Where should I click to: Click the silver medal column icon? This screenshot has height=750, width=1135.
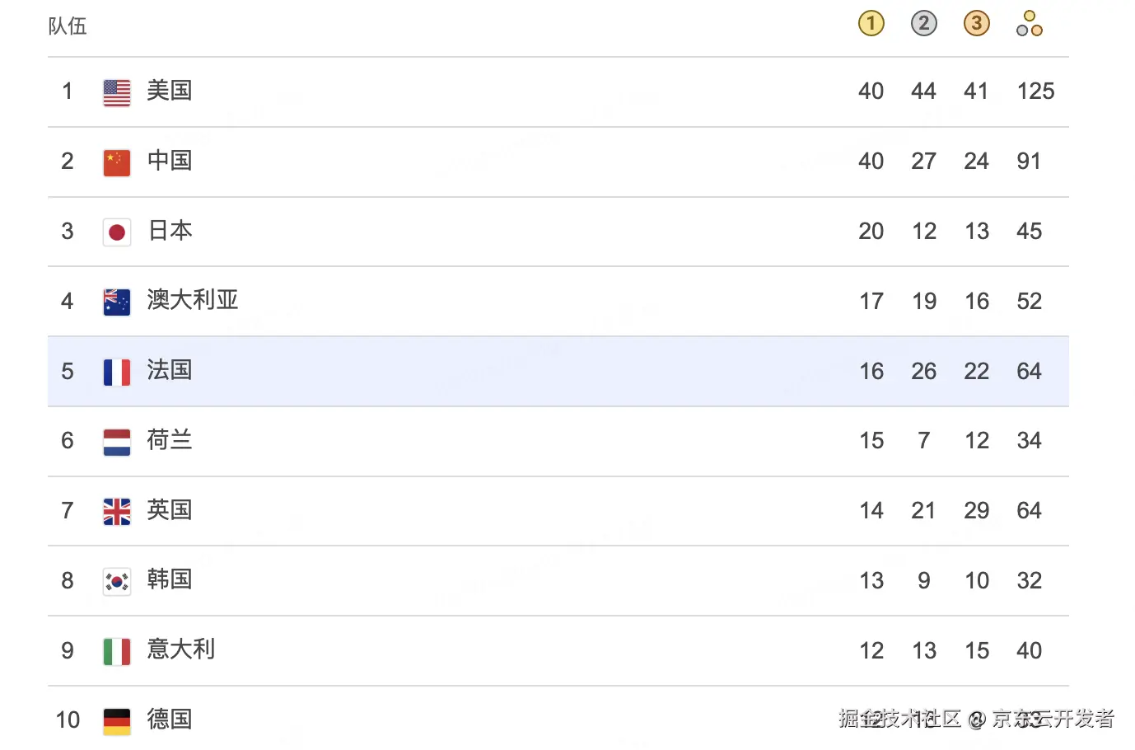point(923,24)
